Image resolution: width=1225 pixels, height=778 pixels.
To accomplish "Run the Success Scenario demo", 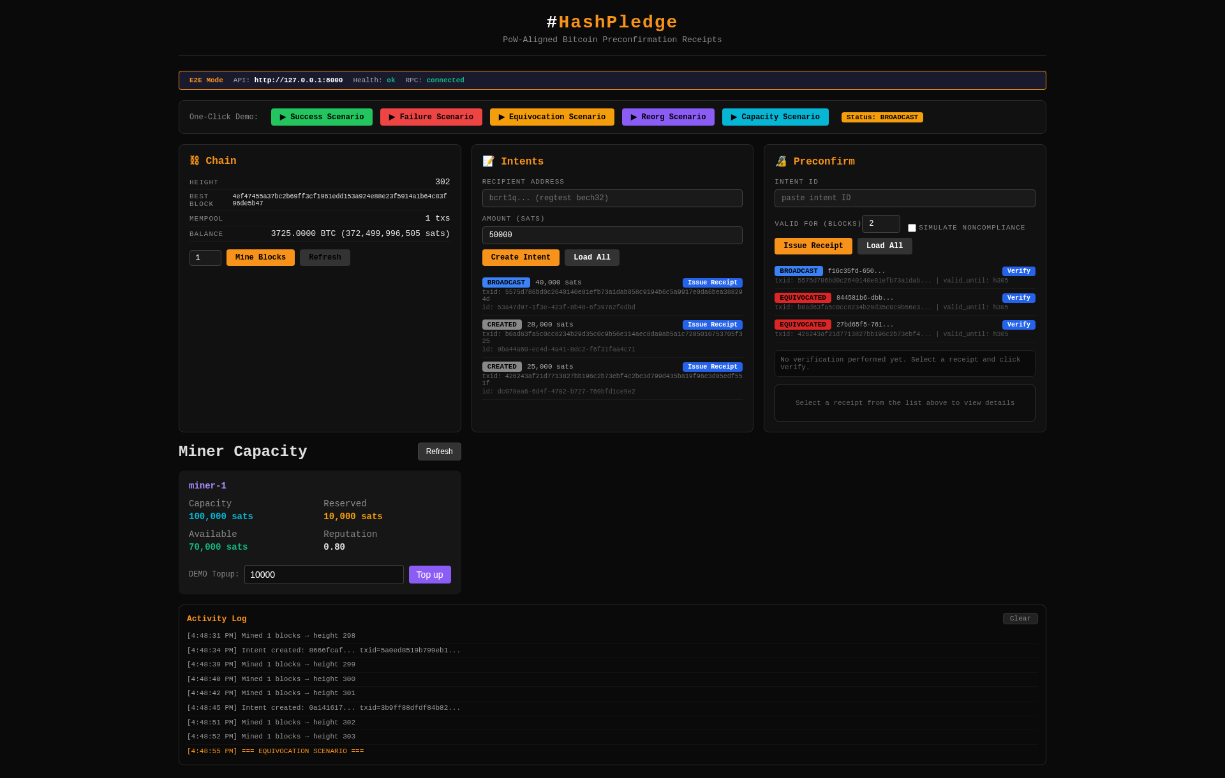I will [322, 117].
